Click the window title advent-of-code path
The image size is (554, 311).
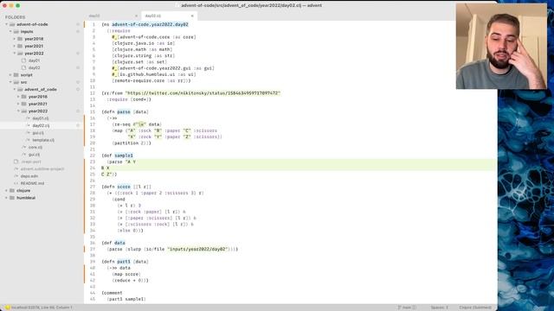click(251, 5)
